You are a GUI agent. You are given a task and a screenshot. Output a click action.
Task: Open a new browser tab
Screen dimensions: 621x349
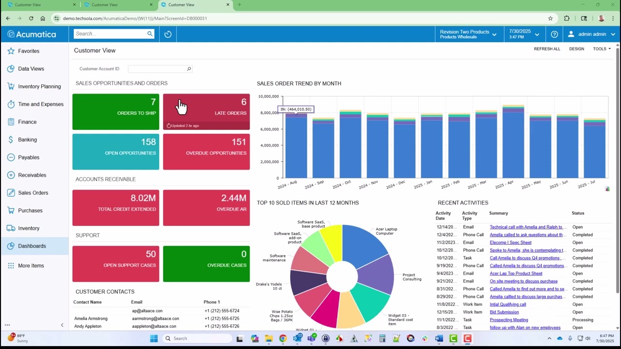click(x=239, y=5)
